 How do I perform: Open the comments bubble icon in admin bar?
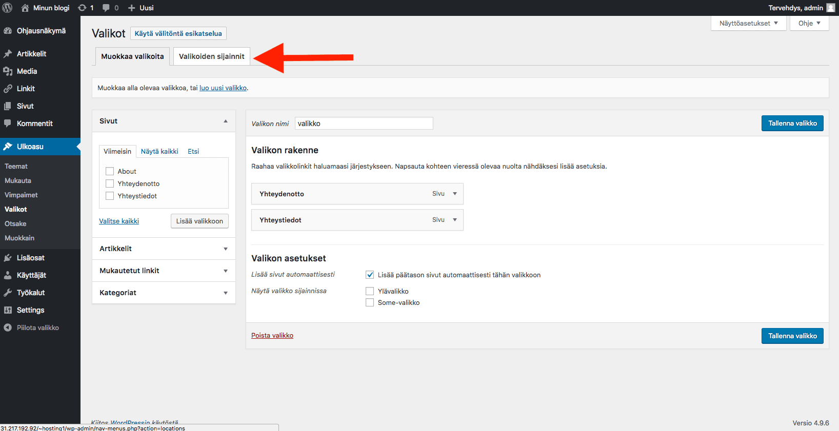[x=106, y=8]
